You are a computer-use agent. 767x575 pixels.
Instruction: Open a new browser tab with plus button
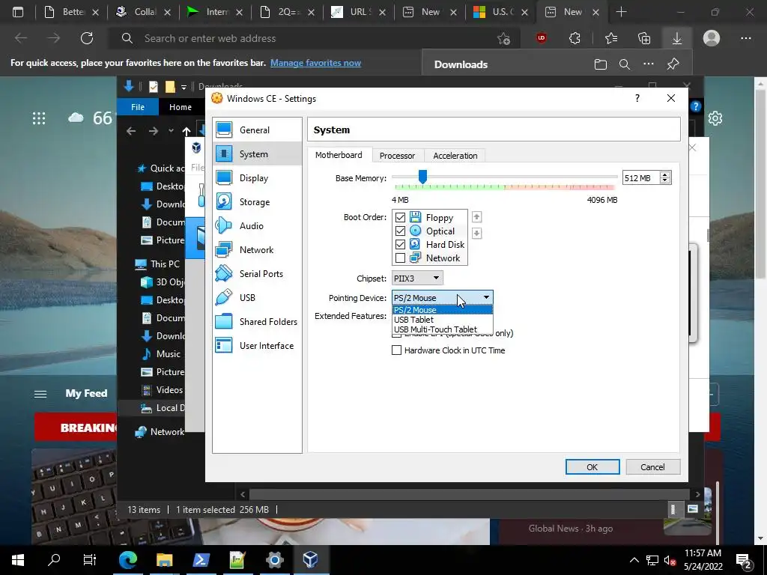tap(621, 12)
